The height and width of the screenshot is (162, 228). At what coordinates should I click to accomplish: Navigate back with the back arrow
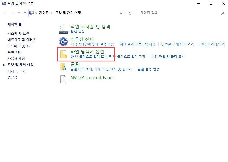(5, 12)
